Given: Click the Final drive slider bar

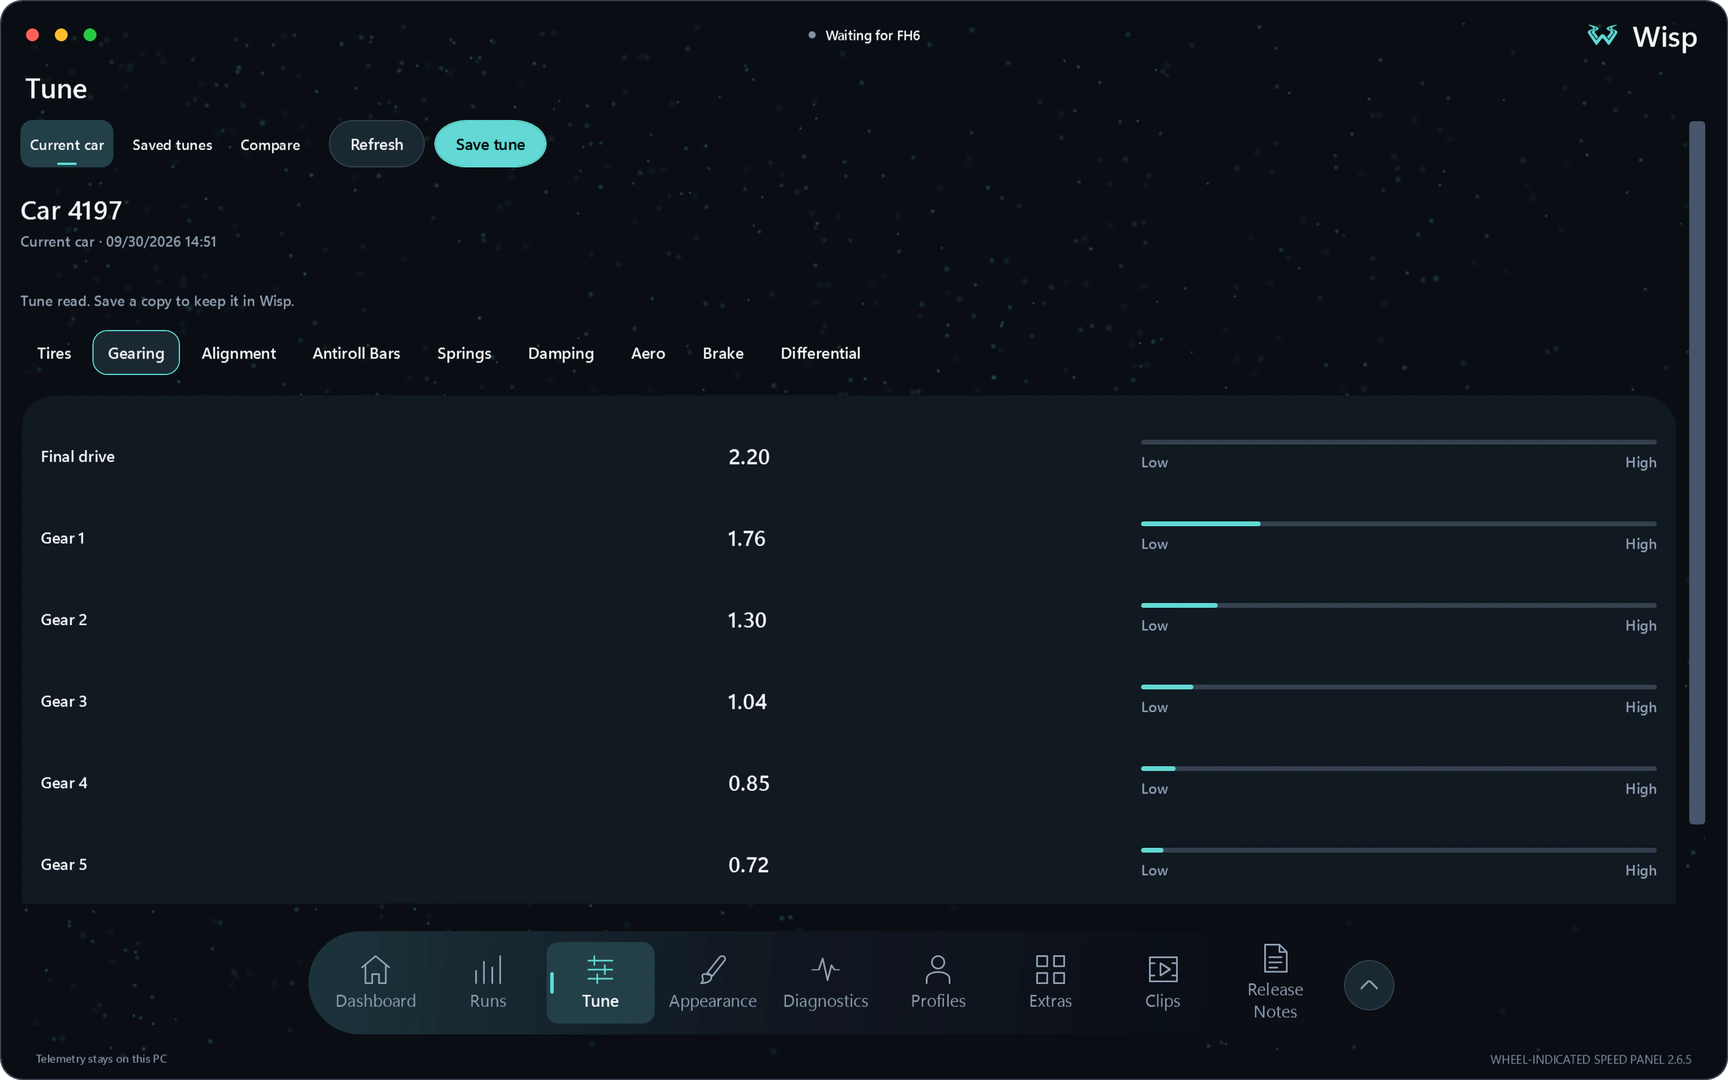Looking at the screenshot, I should [1398, 442].
